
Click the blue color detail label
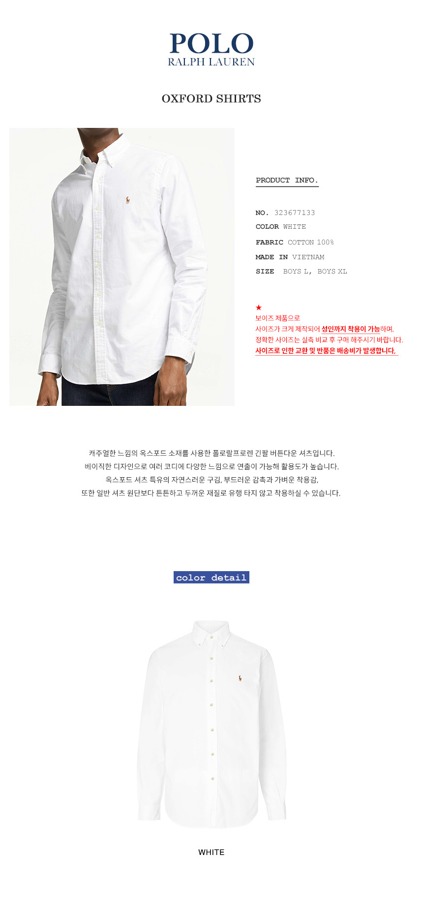click(x=211, y=578)
